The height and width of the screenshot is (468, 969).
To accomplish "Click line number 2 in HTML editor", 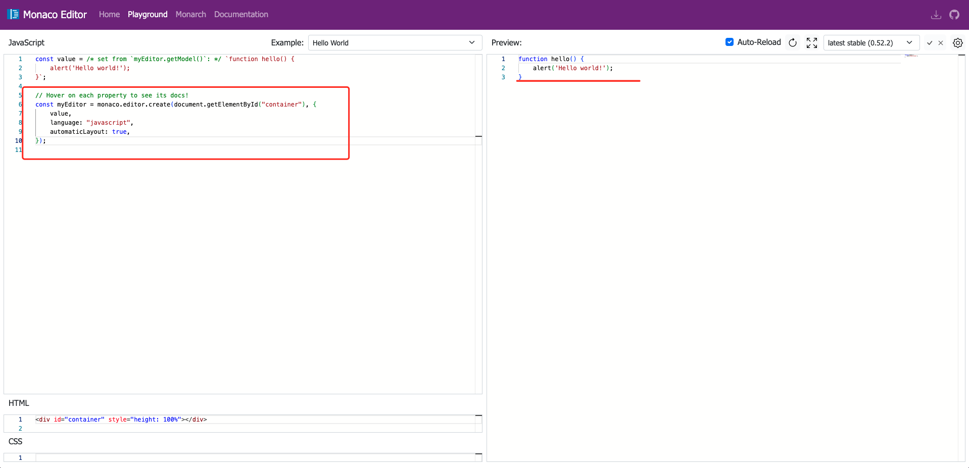I will pos(20,429).
